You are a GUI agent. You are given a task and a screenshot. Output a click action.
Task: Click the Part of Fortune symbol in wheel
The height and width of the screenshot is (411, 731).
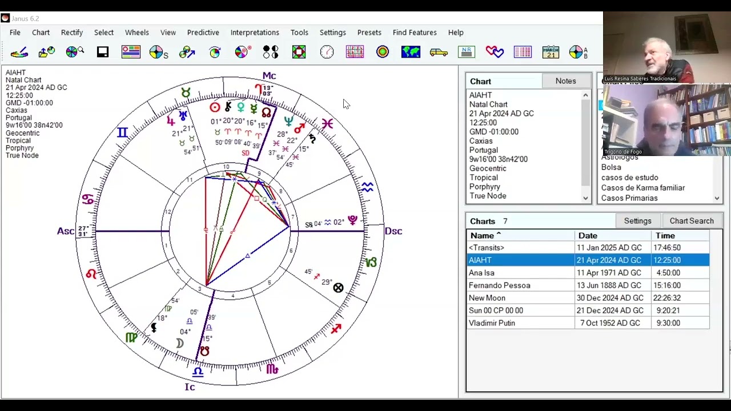pyautogui.click(x=338, y=288)
